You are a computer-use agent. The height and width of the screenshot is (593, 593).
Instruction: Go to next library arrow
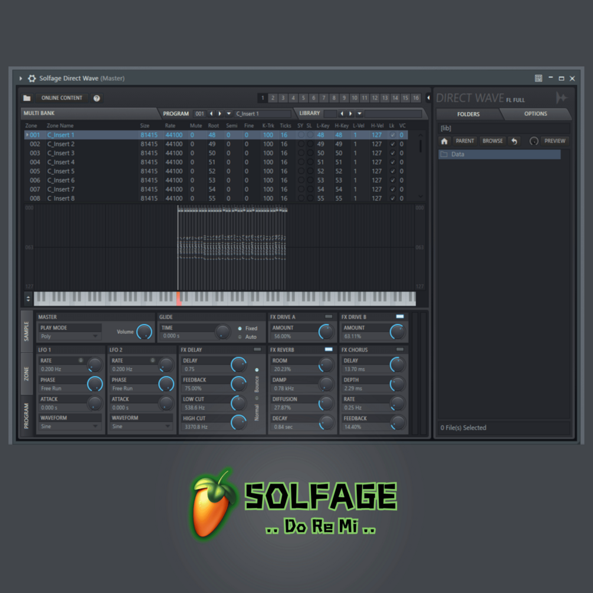[350, 113]
